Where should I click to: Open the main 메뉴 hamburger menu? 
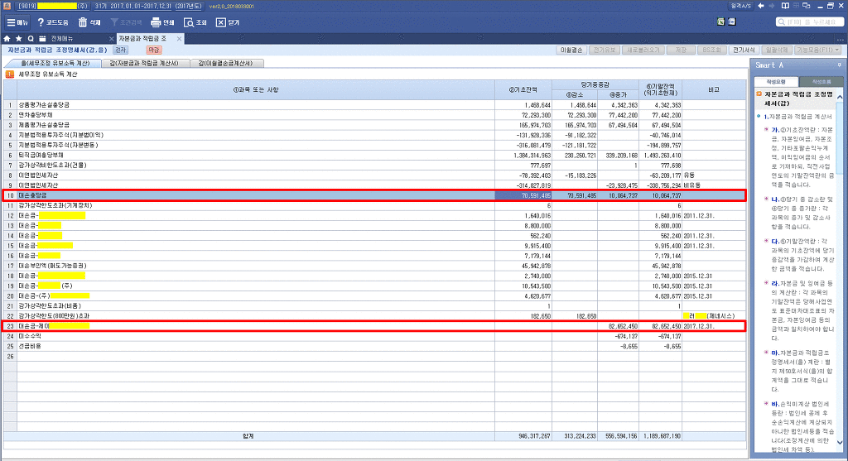point(16,22)
